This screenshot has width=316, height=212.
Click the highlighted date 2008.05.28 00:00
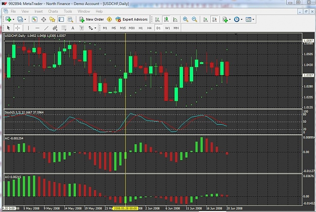click(125, 208)
